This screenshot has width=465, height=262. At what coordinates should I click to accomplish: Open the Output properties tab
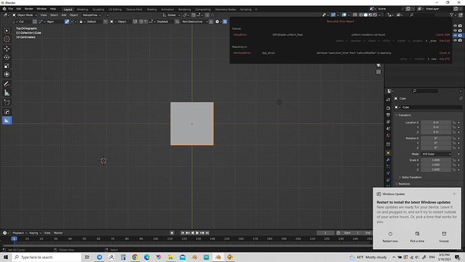[388, 115]
